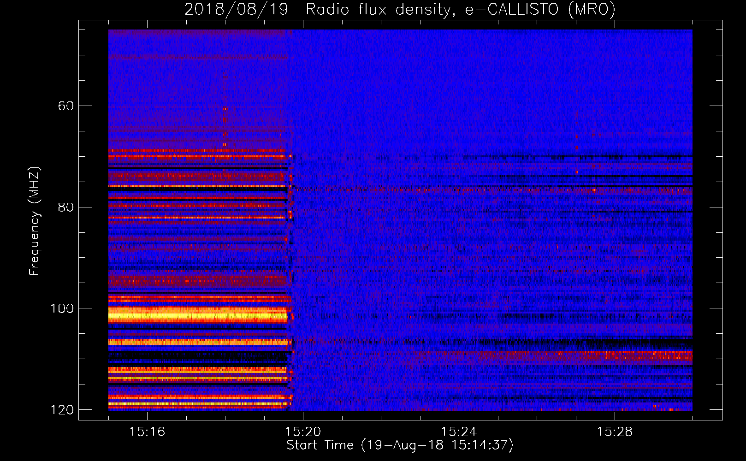
Task: Click the 60 frequency tick label
Action: tap(65, 106)
